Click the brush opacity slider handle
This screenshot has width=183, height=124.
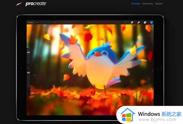click(x=28, y=73)
